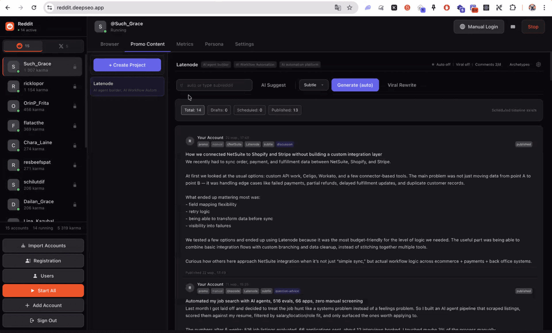This screenshot has width=552, height=333.
Task: Open the extensions puzzle icon in the browser toolbar
Action: 513,7
